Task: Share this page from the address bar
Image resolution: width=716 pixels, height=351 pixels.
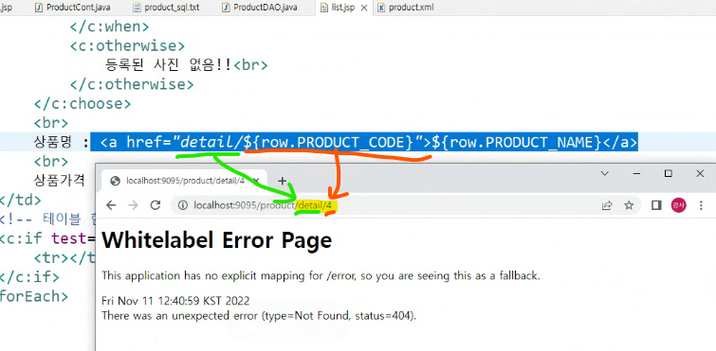Action: (607, 205)
